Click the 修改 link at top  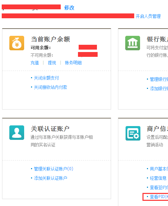69,8
